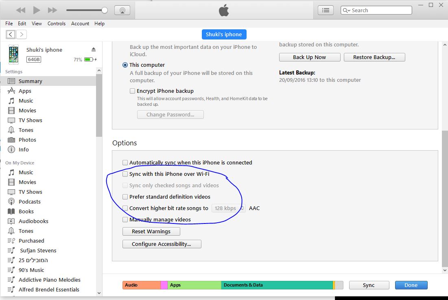Viewport: 448px width, 300px height.
Task: Click the back navigation arrow
Action: (x=11, y=34)
